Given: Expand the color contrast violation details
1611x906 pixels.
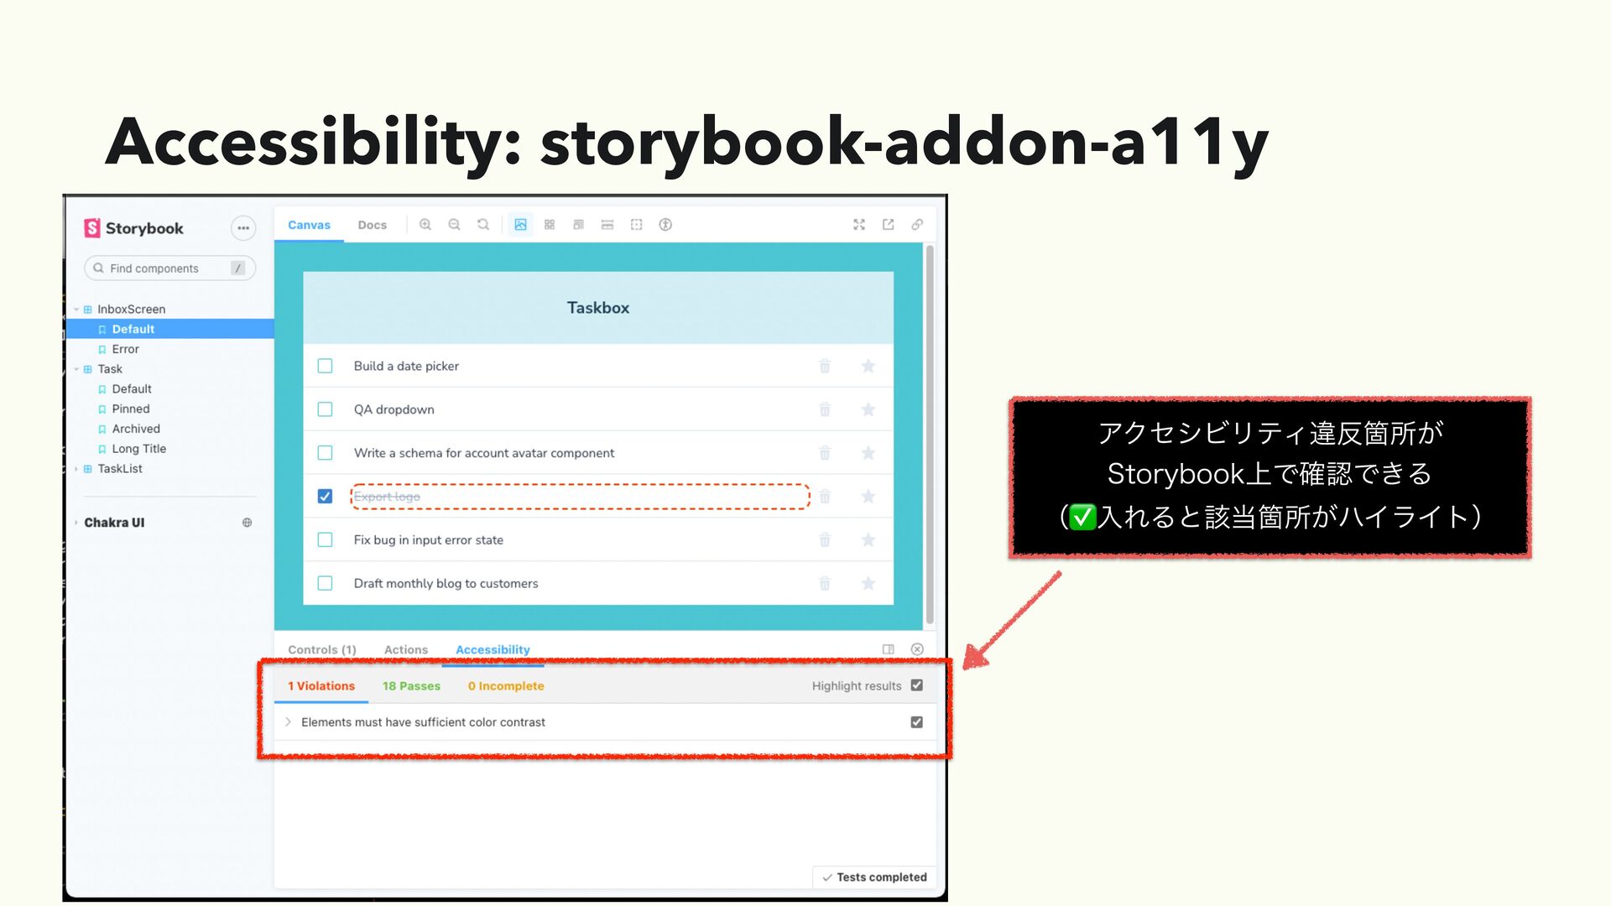Looking at the screenshot, I should 288,722.
